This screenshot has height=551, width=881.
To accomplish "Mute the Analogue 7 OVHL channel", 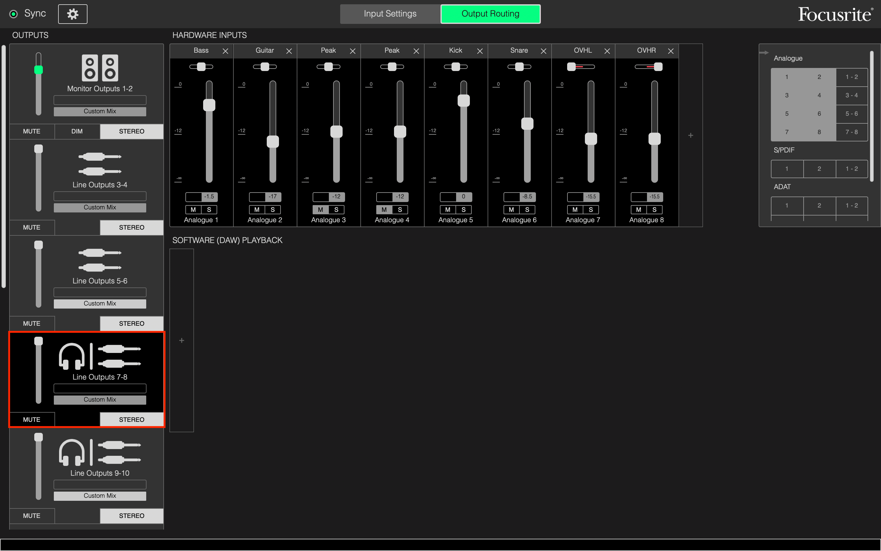I will pos(575,210).
